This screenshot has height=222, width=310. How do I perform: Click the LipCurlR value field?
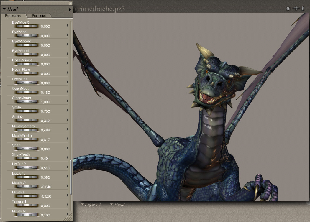coord(45,168)
